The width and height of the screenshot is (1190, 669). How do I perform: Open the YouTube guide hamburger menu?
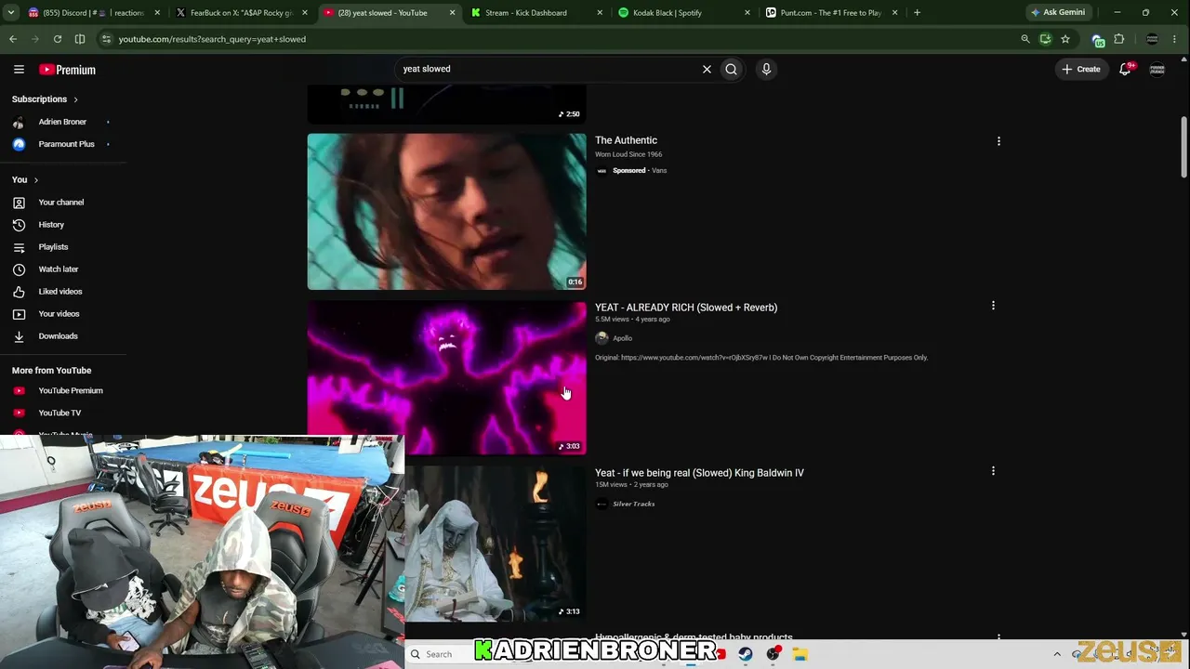click(x=19, y=70)
